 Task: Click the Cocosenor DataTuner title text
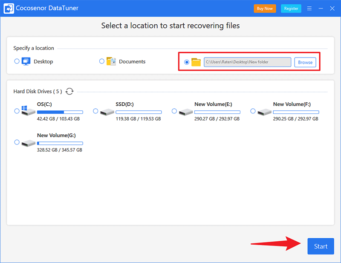[x=47, y=8]
